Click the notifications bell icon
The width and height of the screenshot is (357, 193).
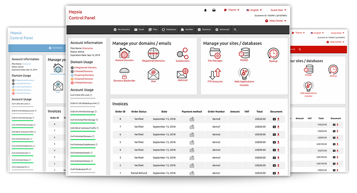tap(205, 10)
